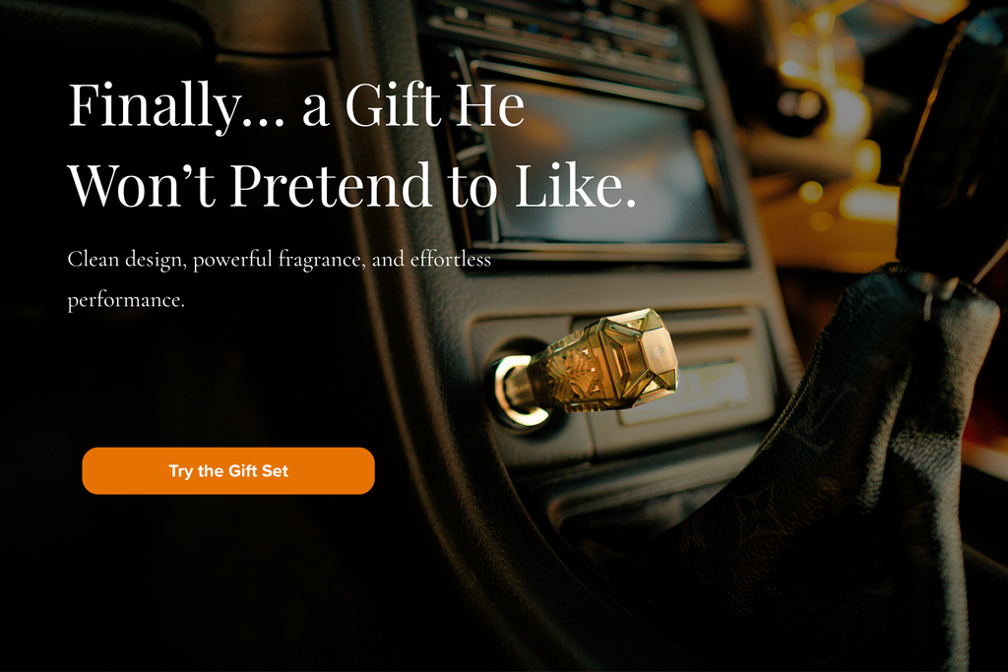Screen dimensions: 1008x672
Task: Click the word "Like." ending the headline
Action: (x=576, y=184)
